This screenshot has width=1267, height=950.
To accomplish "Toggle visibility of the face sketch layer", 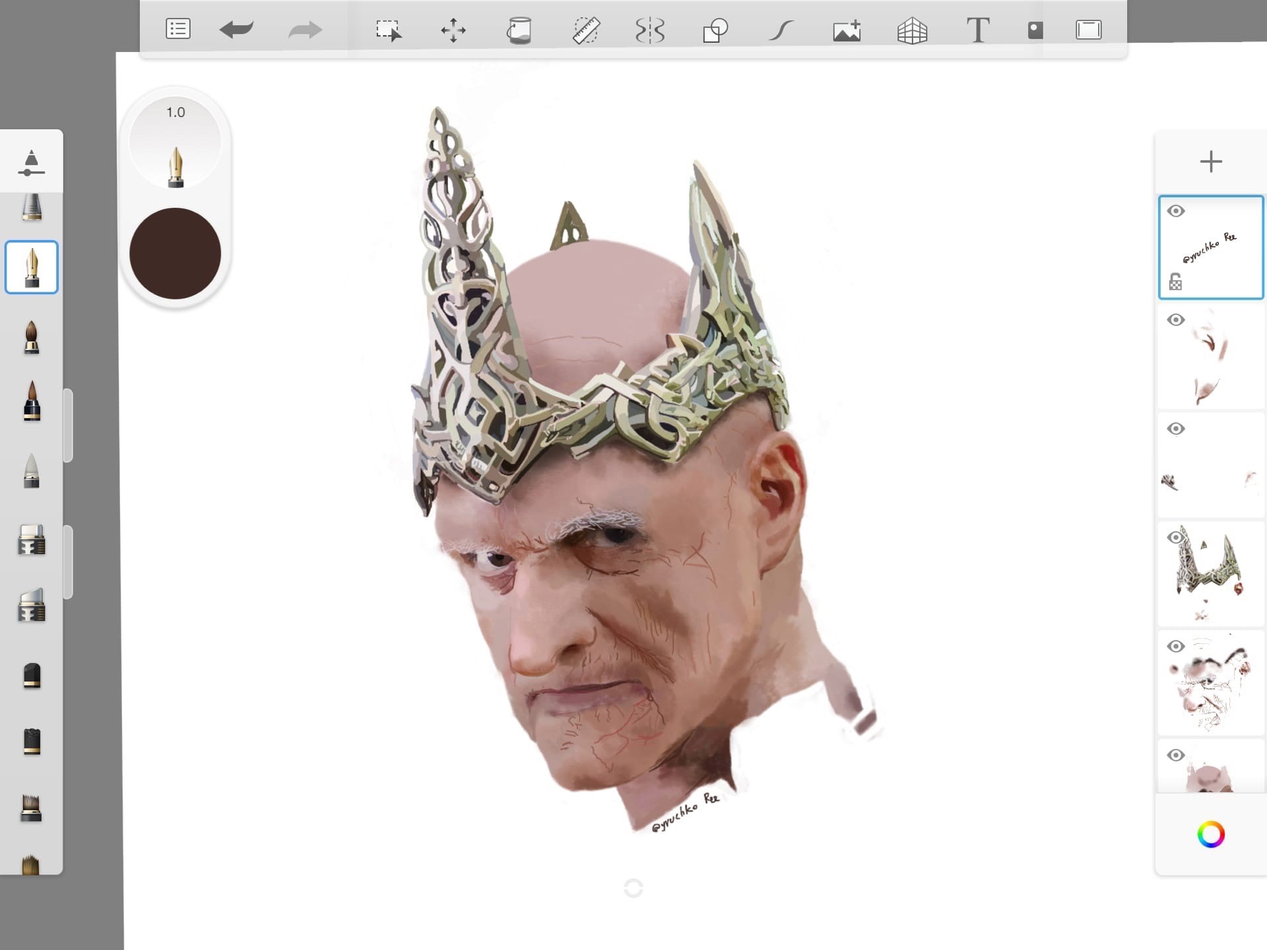I will coord(1175,646).
